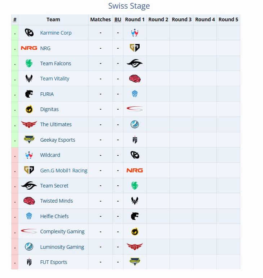Click Luminosity logo in The Ultimates Round 1 cell

tap(135, 124)
